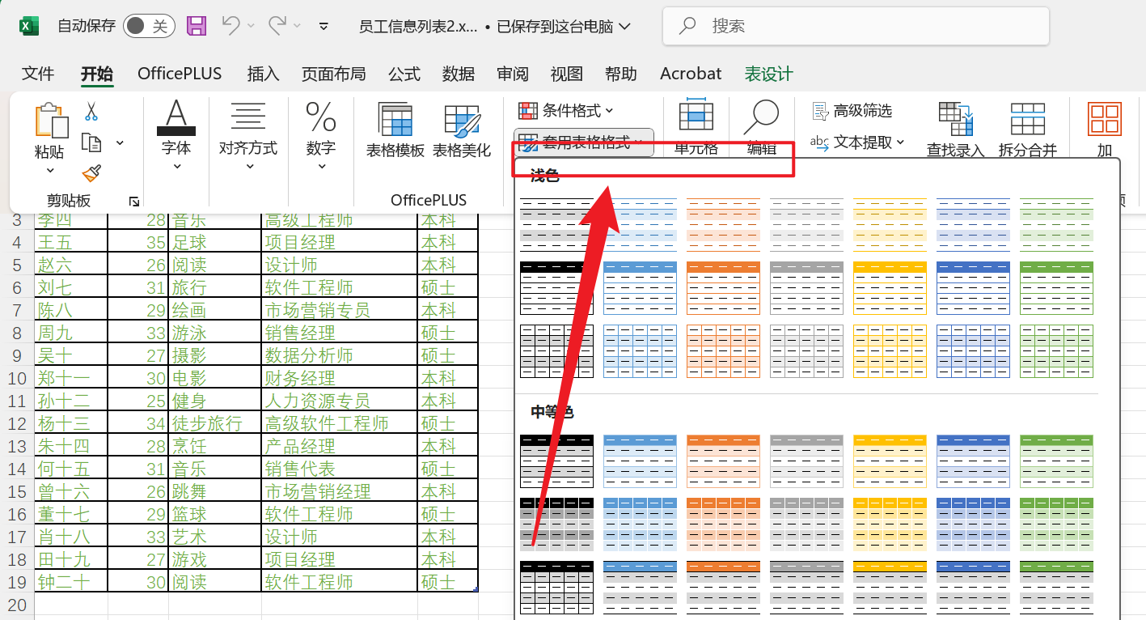Image resolution: width=1146 pixels, height=620 pixels.
Task: Expand the 粘贴 paste options arrow
Action: pyautogui.click(x=50, y=170)
